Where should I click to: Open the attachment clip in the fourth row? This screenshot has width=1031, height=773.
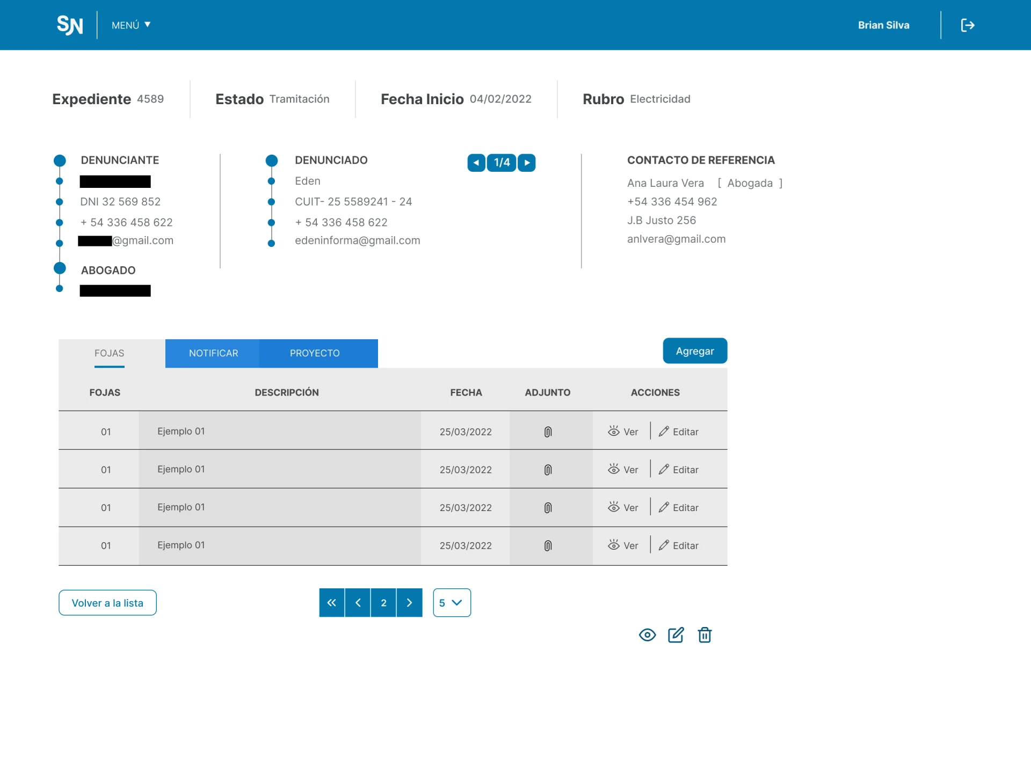coord(548,545)
